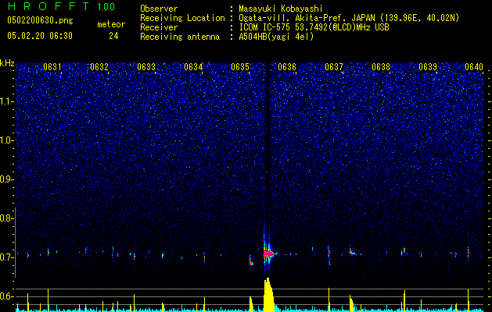Click the 0632 time marker
This screenshot has height=312, width=492.
click(99, 67)
